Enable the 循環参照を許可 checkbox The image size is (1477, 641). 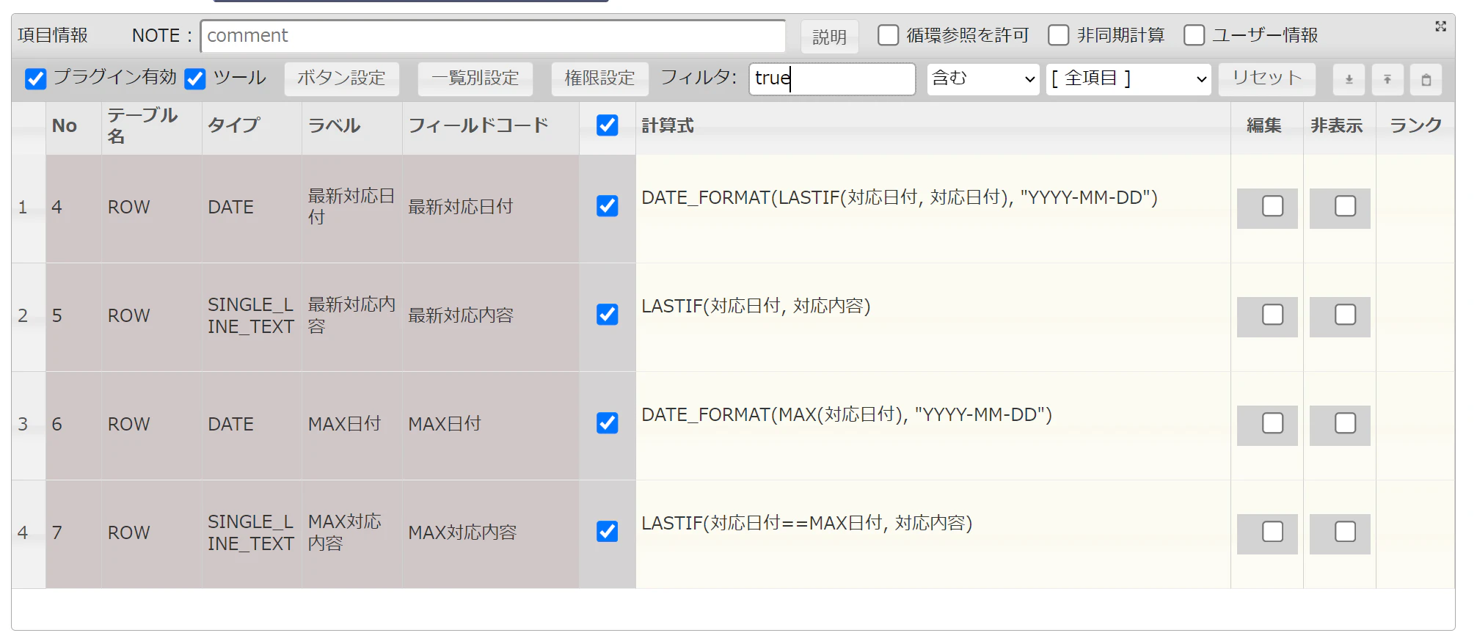click(889, 35)
